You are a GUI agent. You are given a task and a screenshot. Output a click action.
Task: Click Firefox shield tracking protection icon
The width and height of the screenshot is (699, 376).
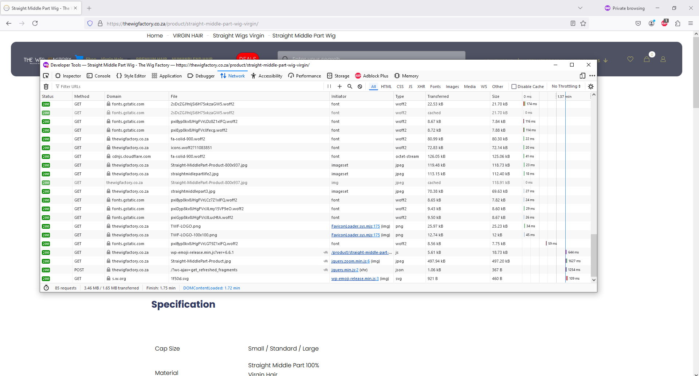(90, 24)
